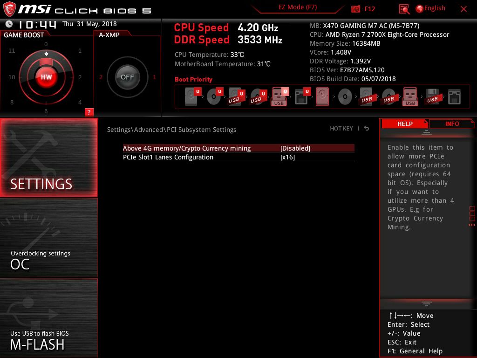Select the highlighted UEFI USB key boot device
The width and height of the screenshot is (477, 358).
pos(280,96)
